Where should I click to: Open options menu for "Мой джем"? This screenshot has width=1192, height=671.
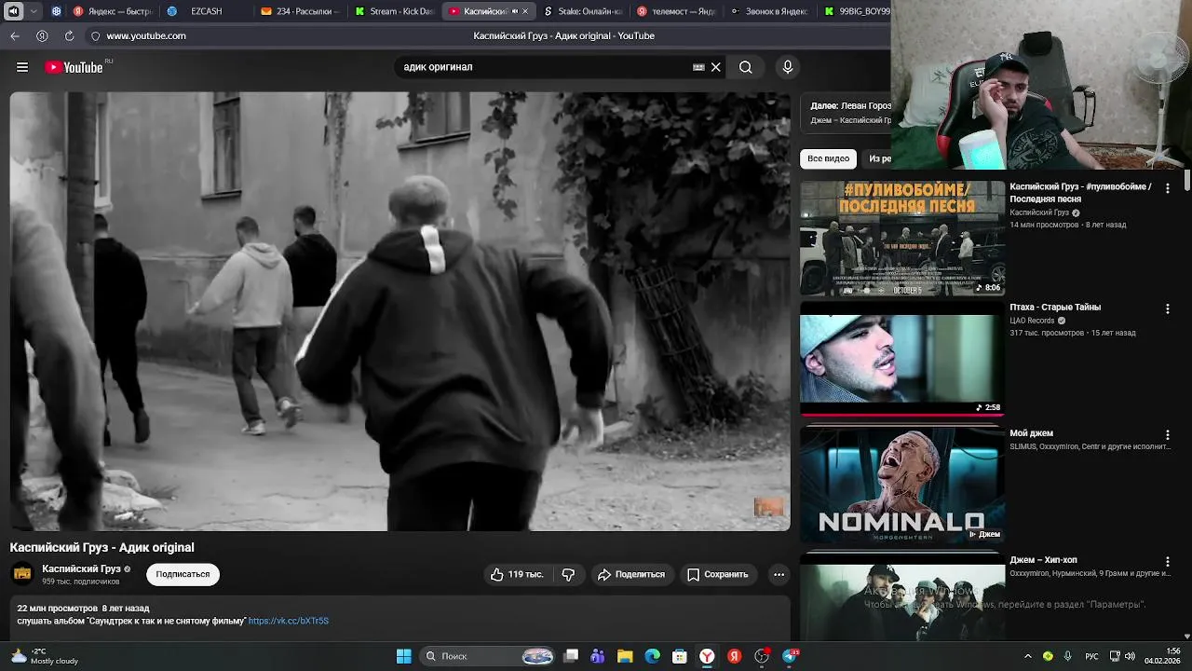click(x=1167, y=435)
